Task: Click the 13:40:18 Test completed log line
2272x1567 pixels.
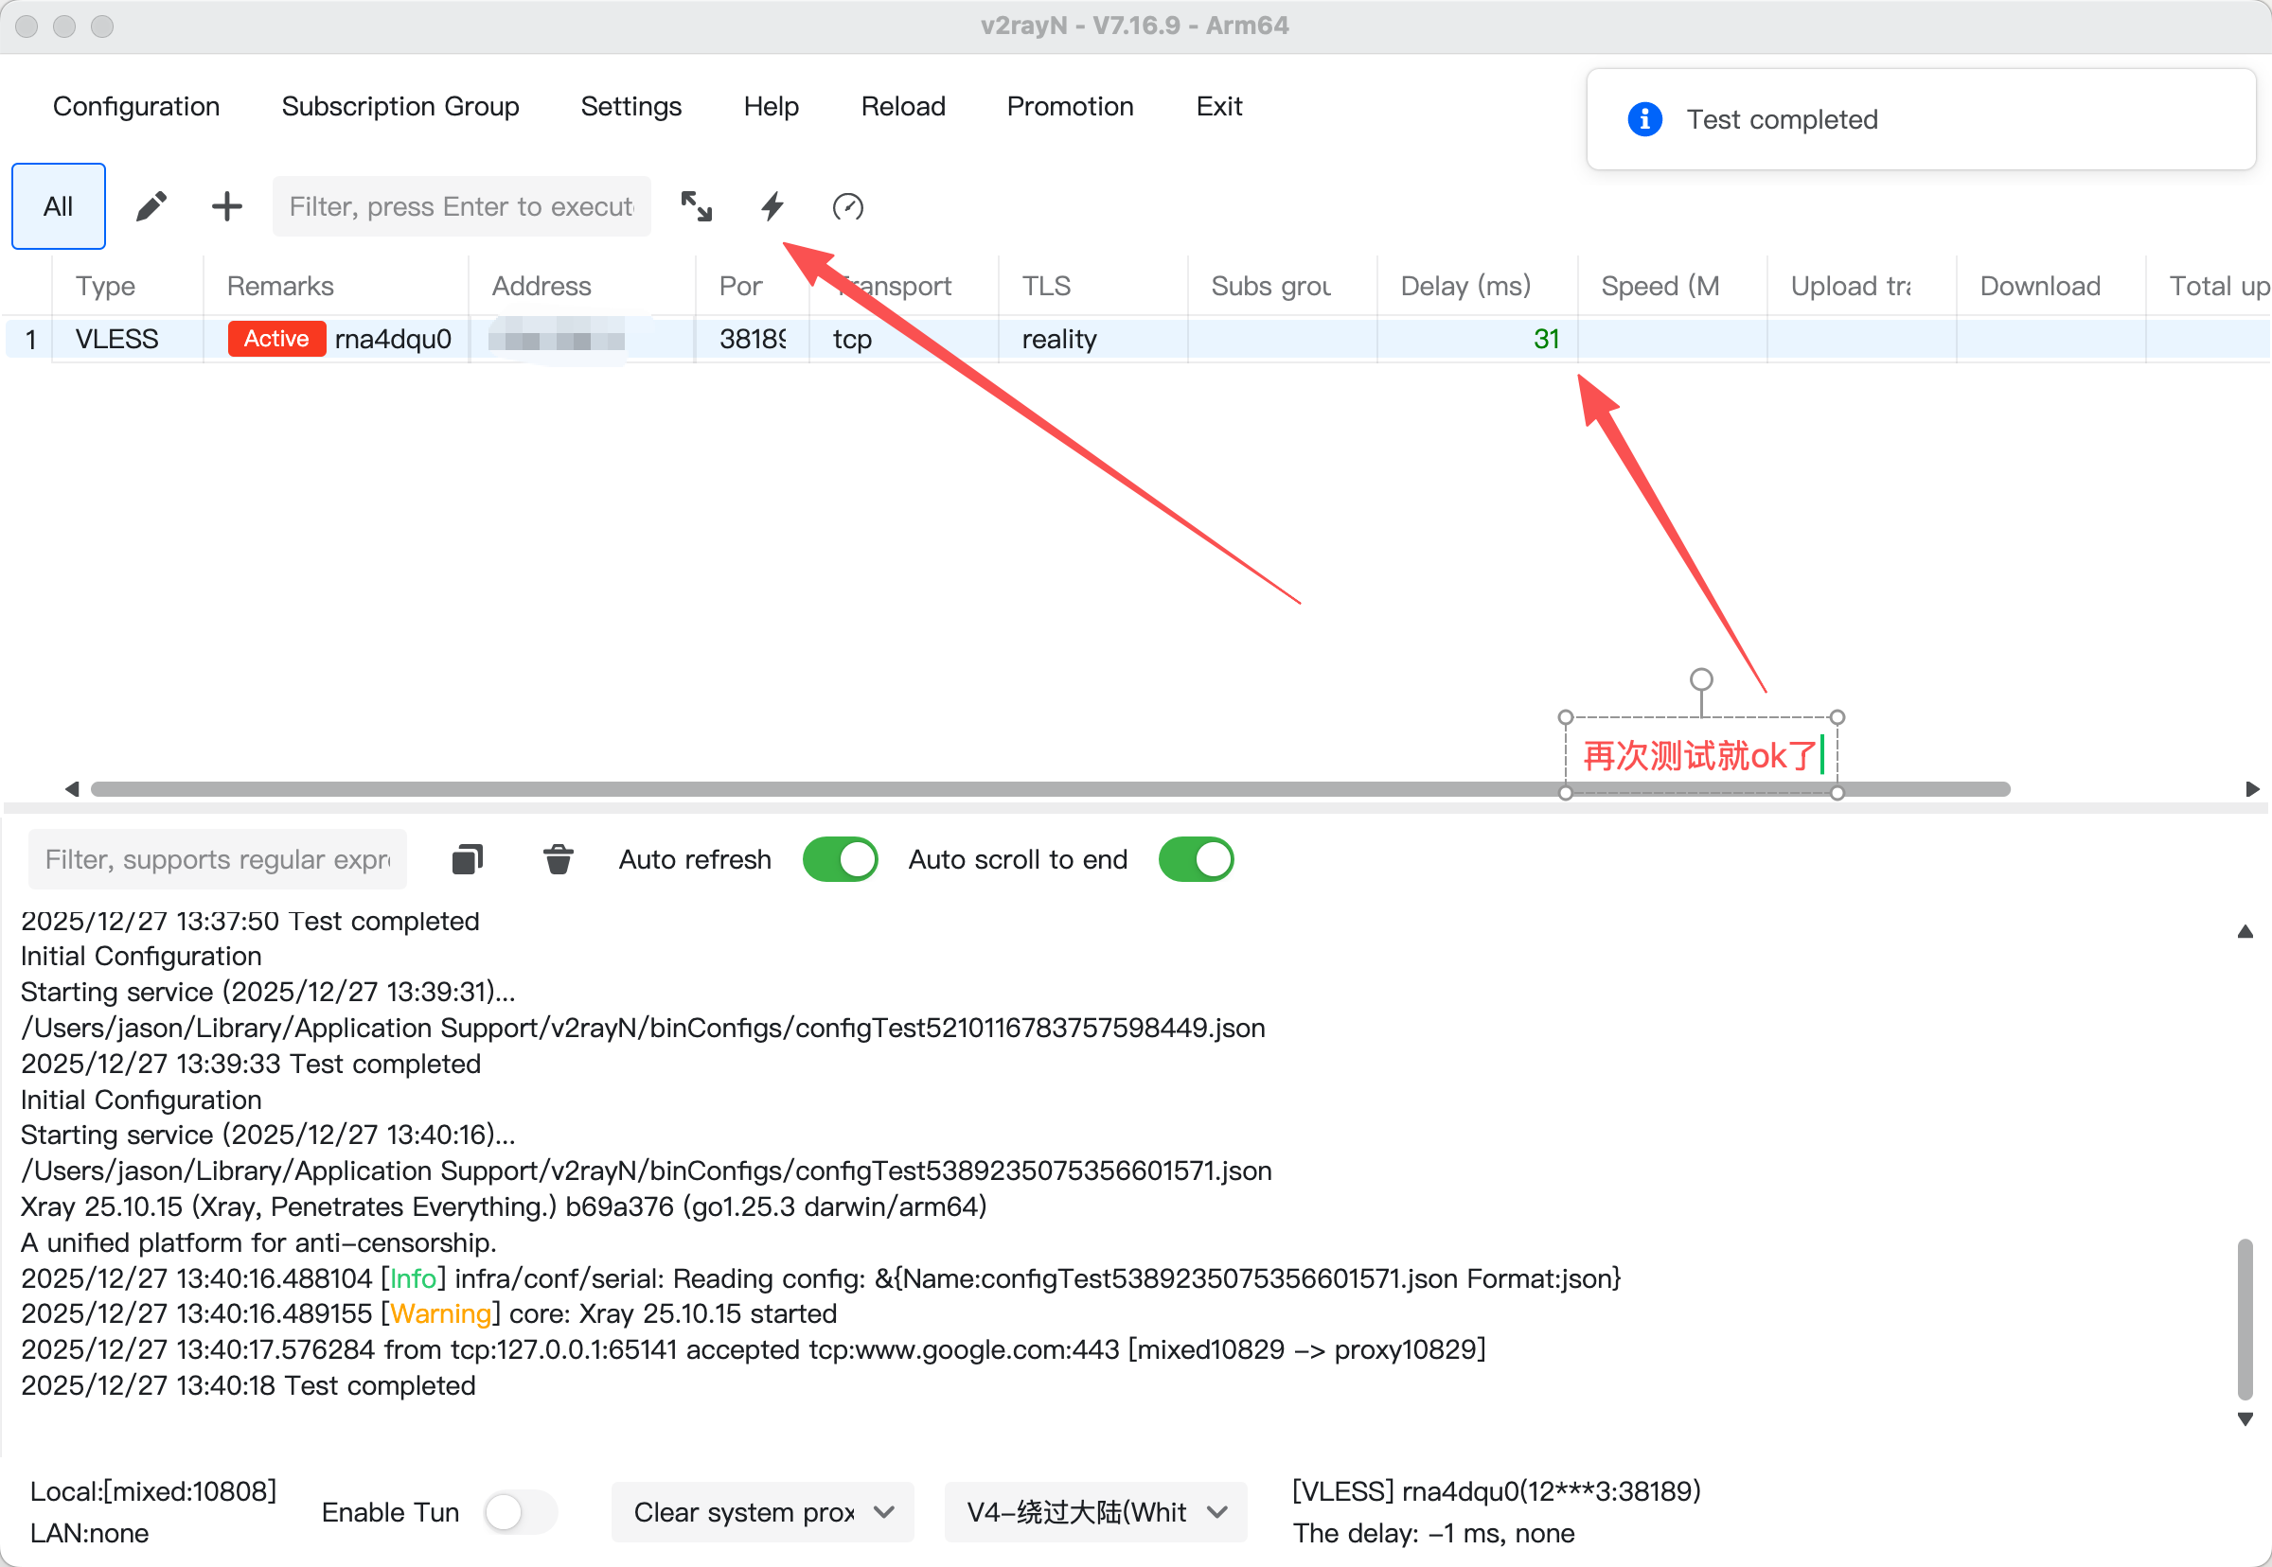Action: [x=249, y=1385]
